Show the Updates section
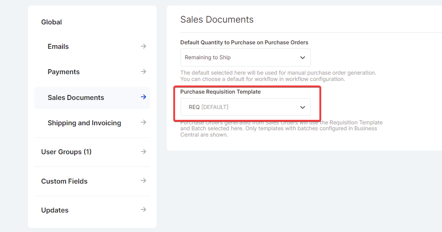This screenshot has height=232, width=442. tap(55, 210)
